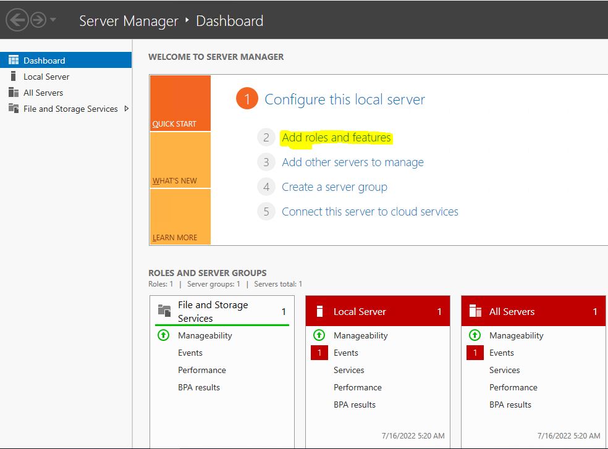Click Add roles and features link
This screenshot has height=449, width=608.
(x=336, y=138)
